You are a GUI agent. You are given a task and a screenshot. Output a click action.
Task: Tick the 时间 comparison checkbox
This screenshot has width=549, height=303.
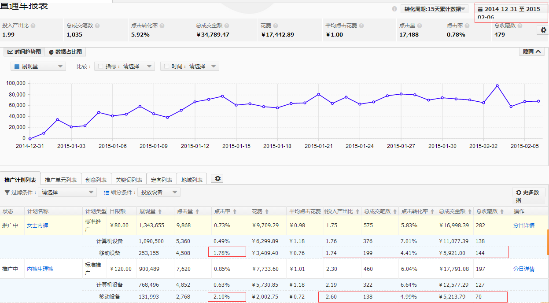click(x=166, y=67)
